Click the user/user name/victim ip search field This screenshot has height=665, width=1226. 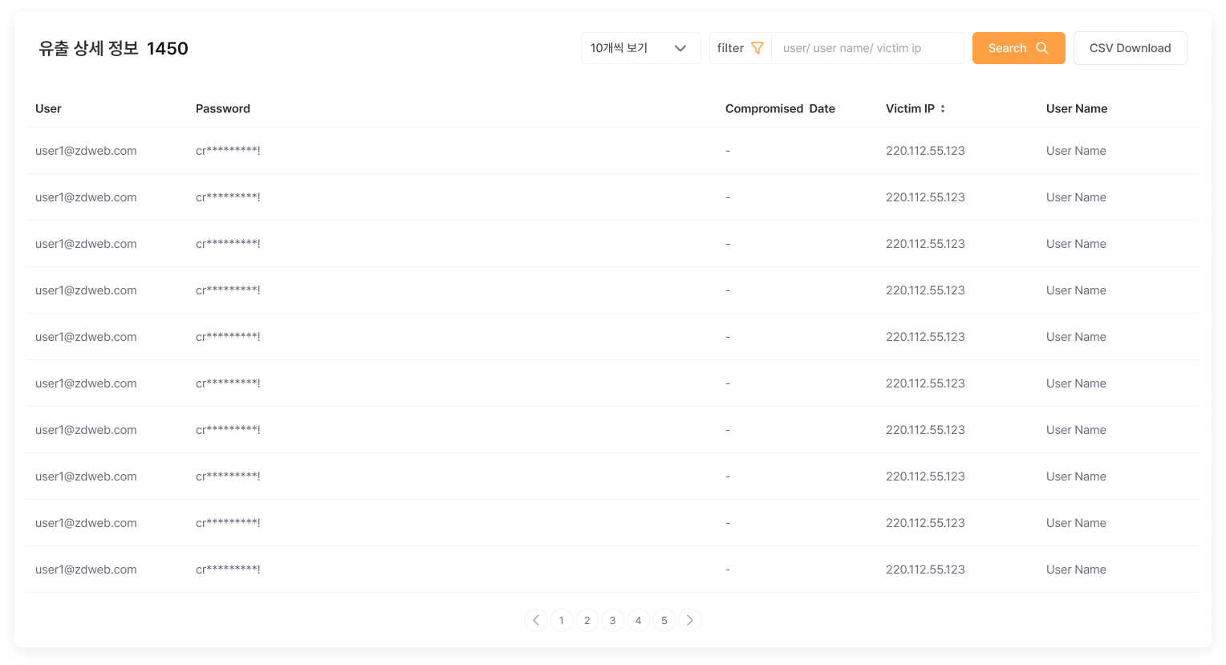[867, 48]
